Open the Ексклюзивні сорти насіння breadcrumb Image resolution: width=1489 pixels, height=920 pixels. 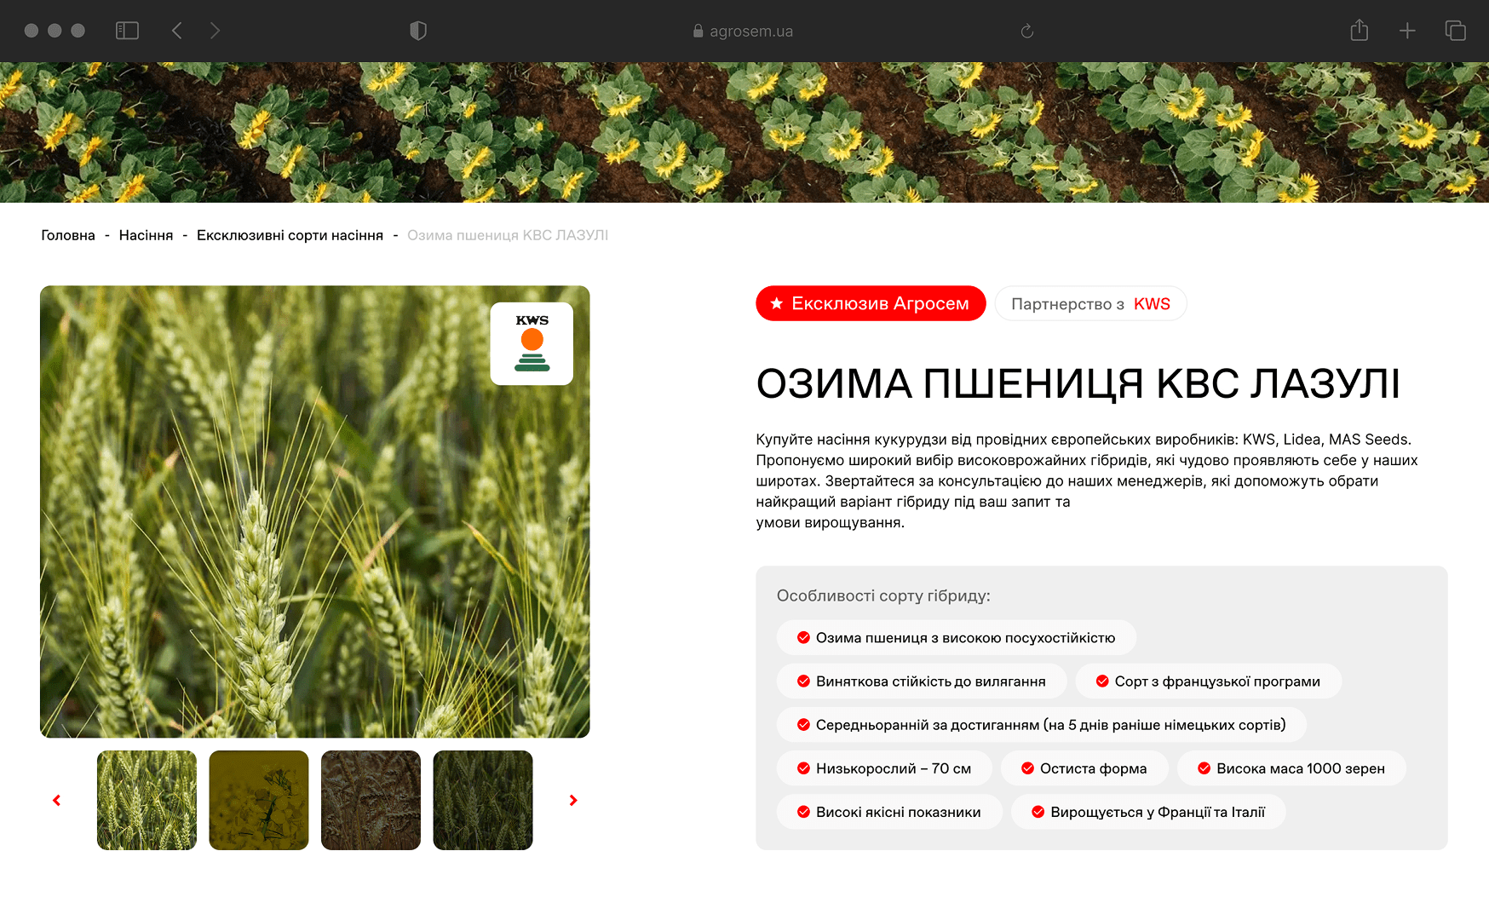(x=290, y=235)
